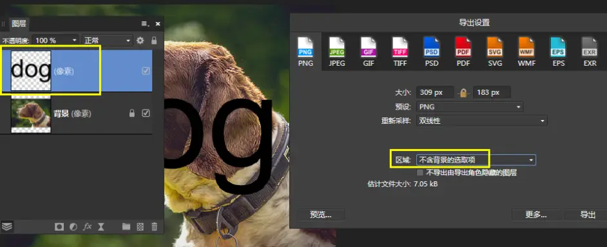This screenshot has height=247, width=607.
Task: Select the dog text layer thumbnail
Action: click(31, 70)
